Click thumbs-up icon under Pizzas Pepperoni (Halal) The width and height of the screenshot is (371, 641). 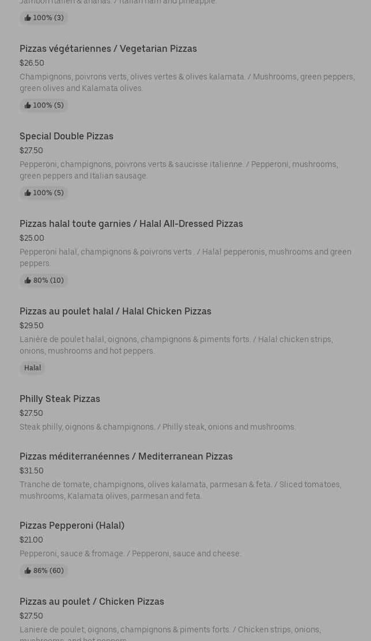[x=28, y=571]
